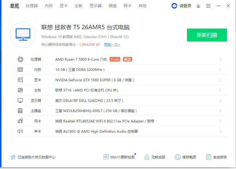Expand the GTX 1660 SUPER row chevron
Screen dimensions: 236x169
221,80
